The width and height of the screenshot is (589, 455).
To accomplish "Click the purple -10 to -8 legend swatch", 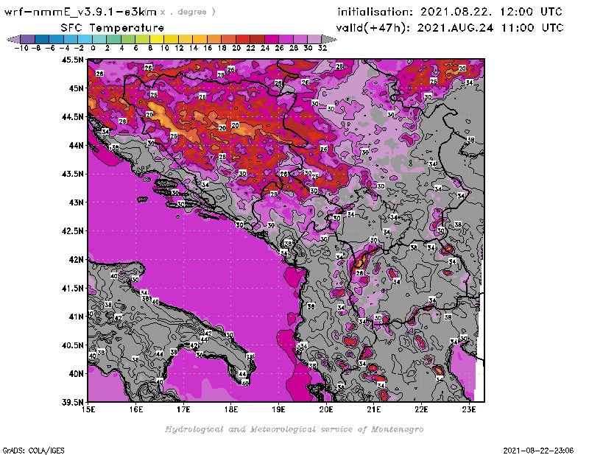I will coord(28,39).
